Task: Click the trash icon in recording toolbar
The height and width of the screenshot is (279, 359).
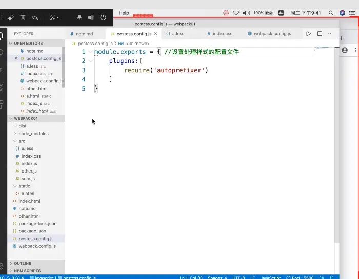Action: click(x=23, y=18)
